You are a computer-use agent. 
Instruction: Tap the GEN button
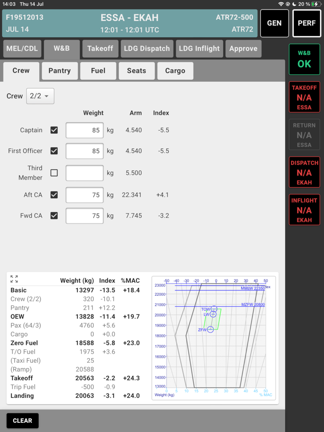[x=274, y=23]
